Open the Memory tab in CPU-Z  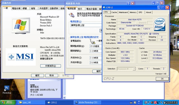pyautogui.click(x=133, y=12)
